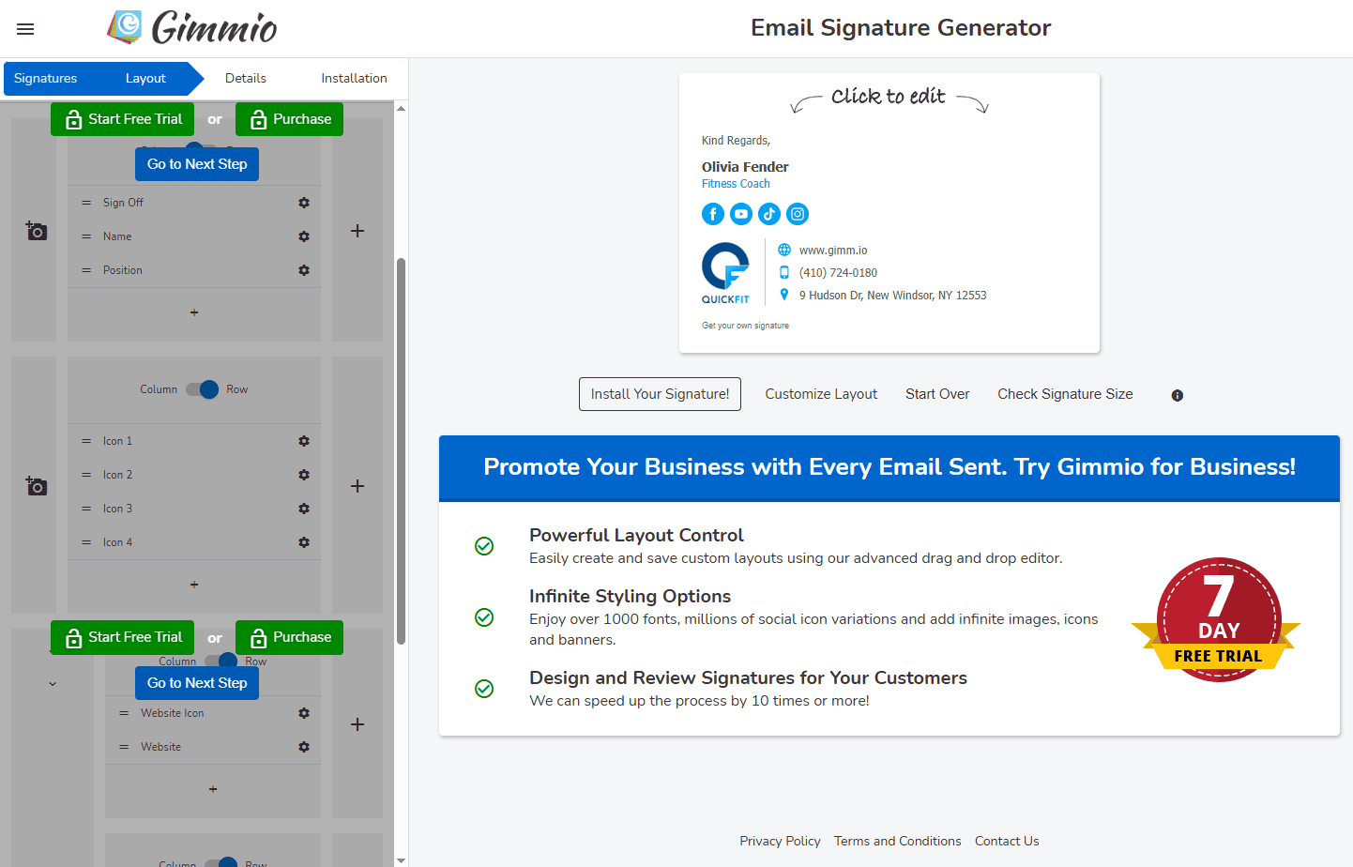Grab the drag handle of the Icon 1 row

[86, 441]
